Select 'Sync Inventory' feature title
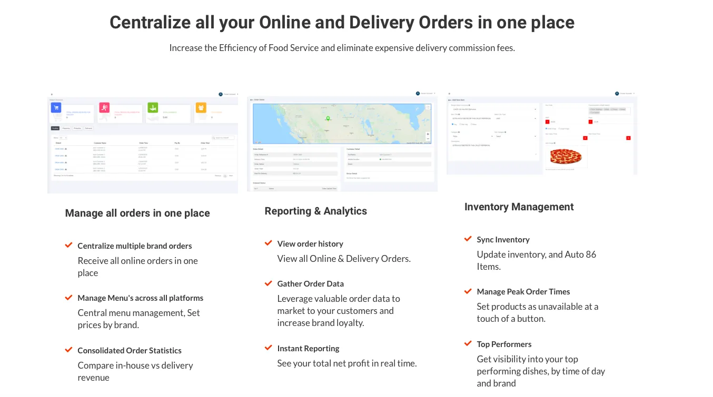The image size is (713, 397). coord(503,240)
